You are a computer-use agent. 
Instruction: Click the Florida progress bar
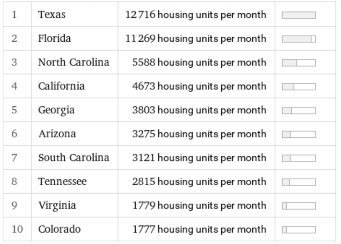coord(299,39)
